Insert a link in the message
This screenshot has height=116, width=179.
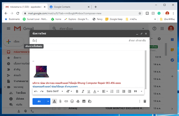tap(66, 101)
